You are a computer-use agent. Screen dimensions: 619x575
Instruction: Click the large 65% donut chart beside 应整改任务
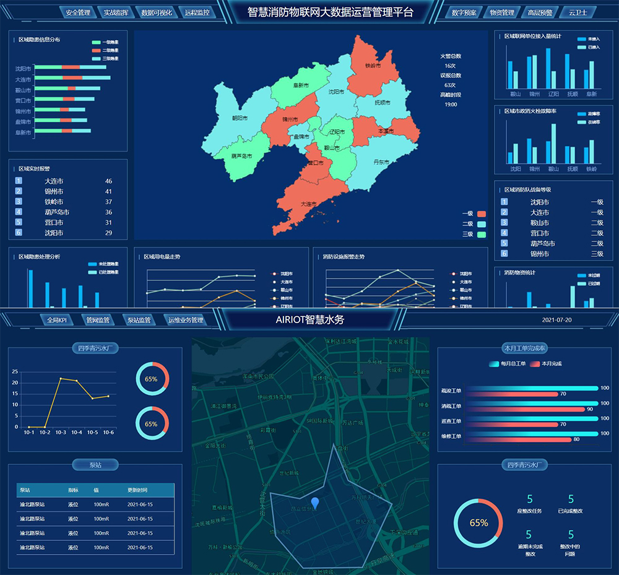(x=478, y=522)
